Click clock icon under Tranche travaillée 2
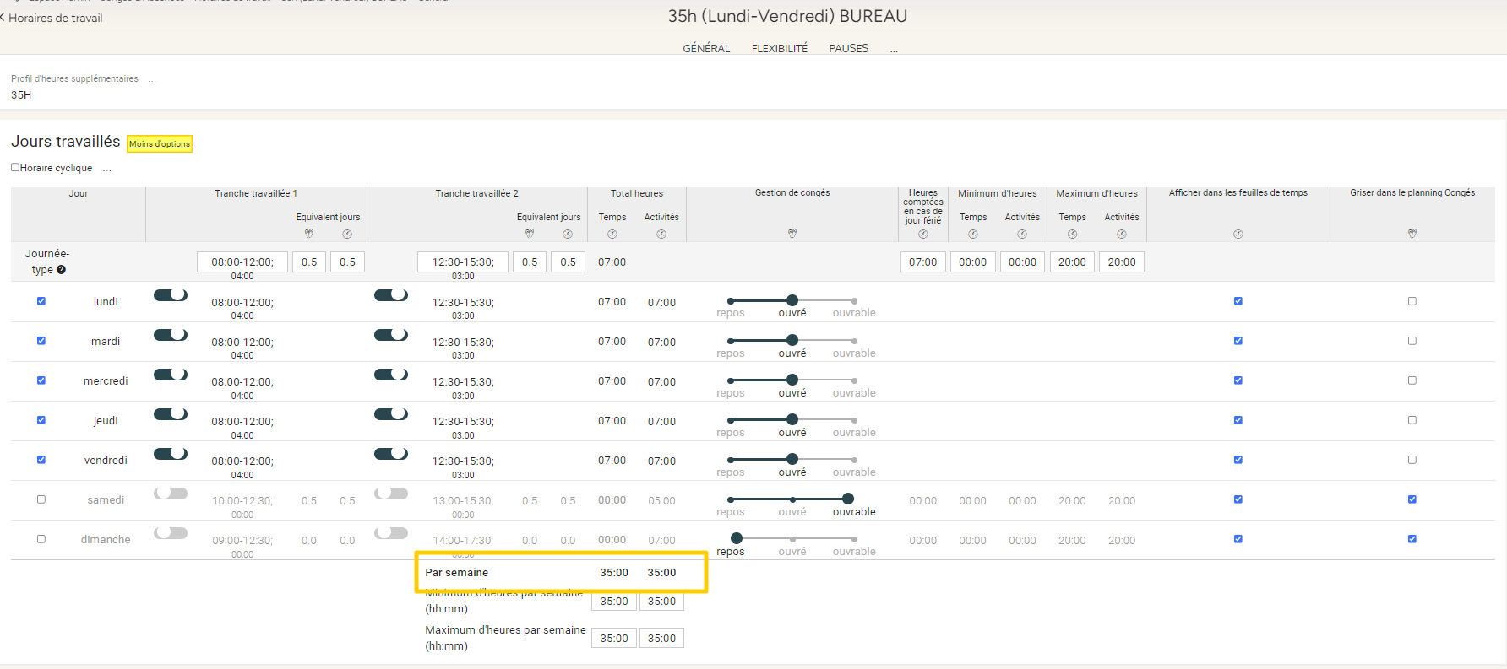1507x669 pixels. point(568,234)
